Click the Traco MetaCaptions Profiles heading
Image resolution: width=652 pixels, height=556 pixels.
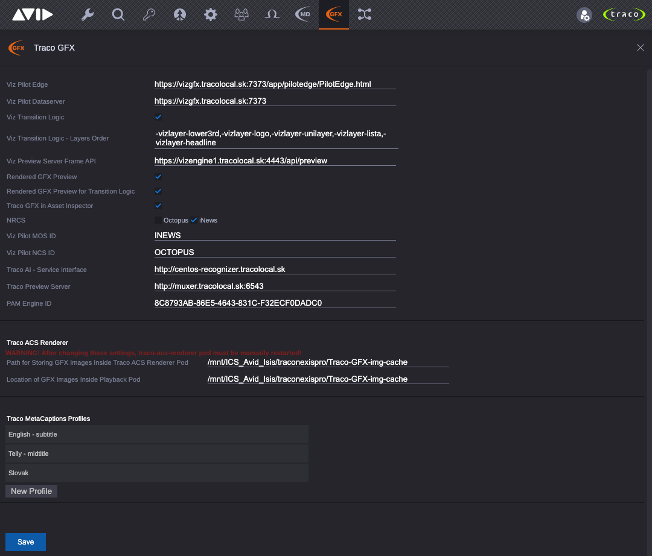click(48, 419)
